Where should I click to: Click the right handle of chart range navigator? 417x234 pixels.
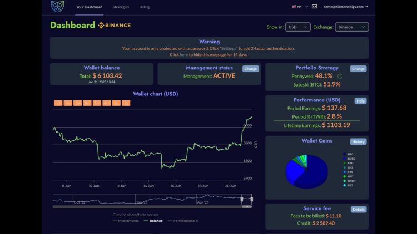pyautogui.click(x=252, y=199)
